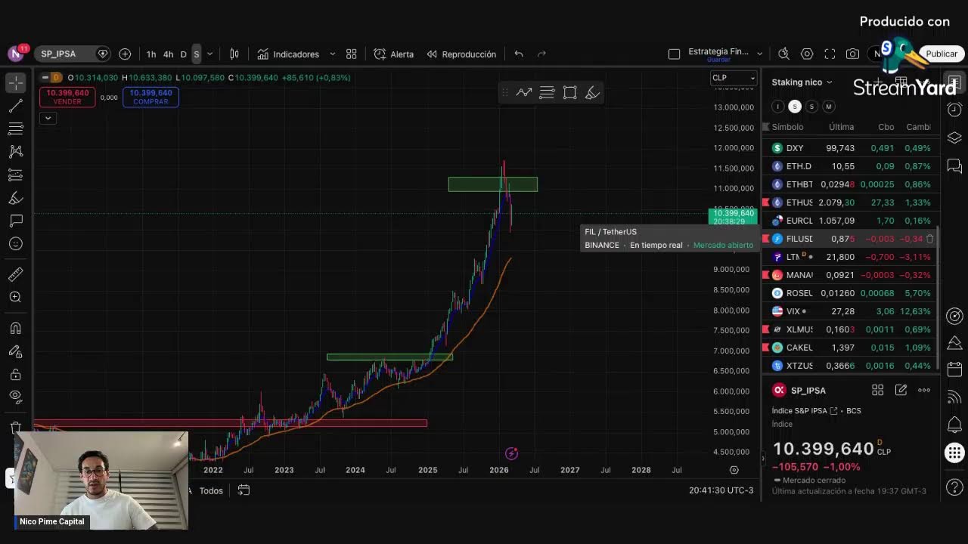968x544 pixels.
Task: Expand the timeframe interval dropdown
Action: 210,54
